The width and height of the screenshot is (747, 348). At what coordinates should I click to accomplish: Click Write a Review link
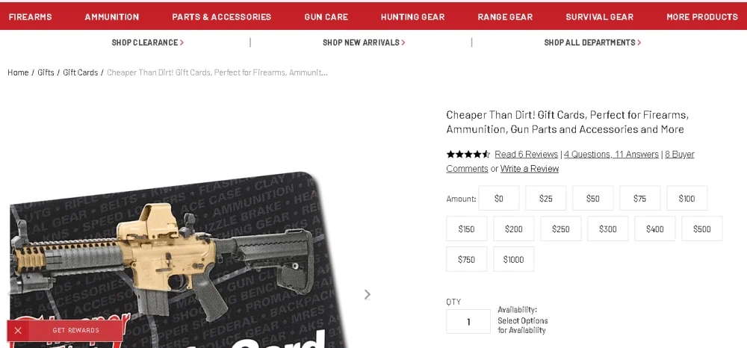tap(530, 169)
